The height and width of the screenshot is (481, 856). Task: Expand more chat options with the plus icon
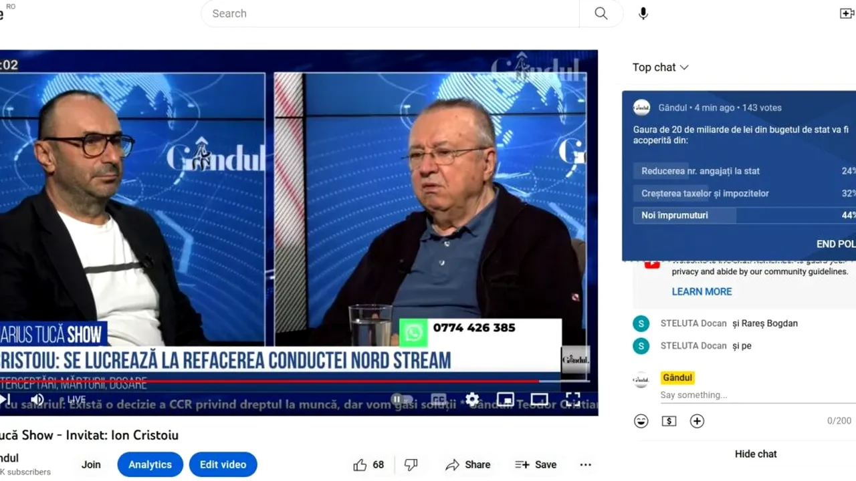coord(697,421)
